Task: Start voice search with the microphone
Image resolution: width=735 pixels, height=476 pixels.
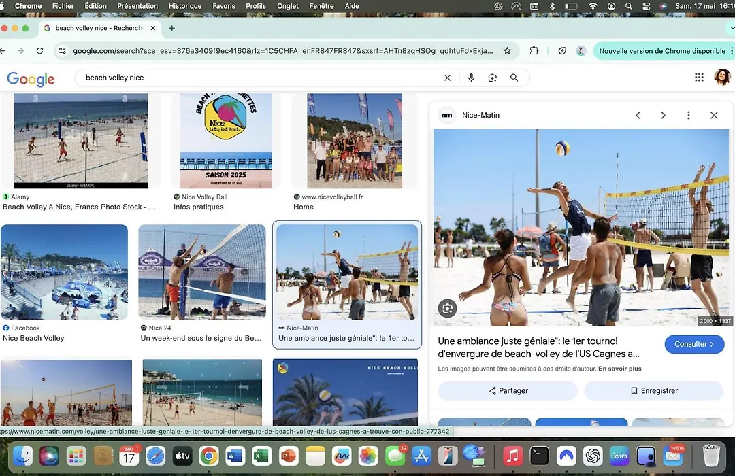Action: [471, 78]
